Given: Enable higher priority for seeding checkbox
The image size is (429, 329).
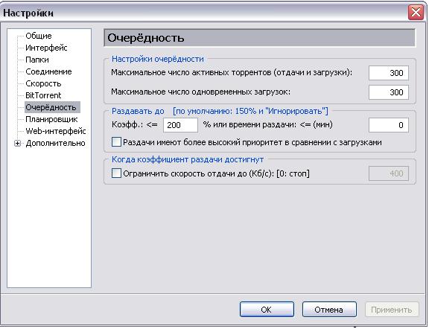Looking at the screenshot, I should point(116,142).
